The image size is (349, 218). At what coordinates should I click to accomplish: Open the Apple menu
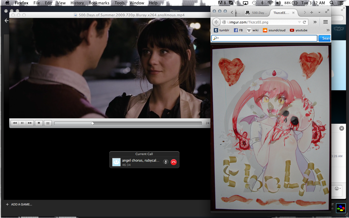point(7,3)
